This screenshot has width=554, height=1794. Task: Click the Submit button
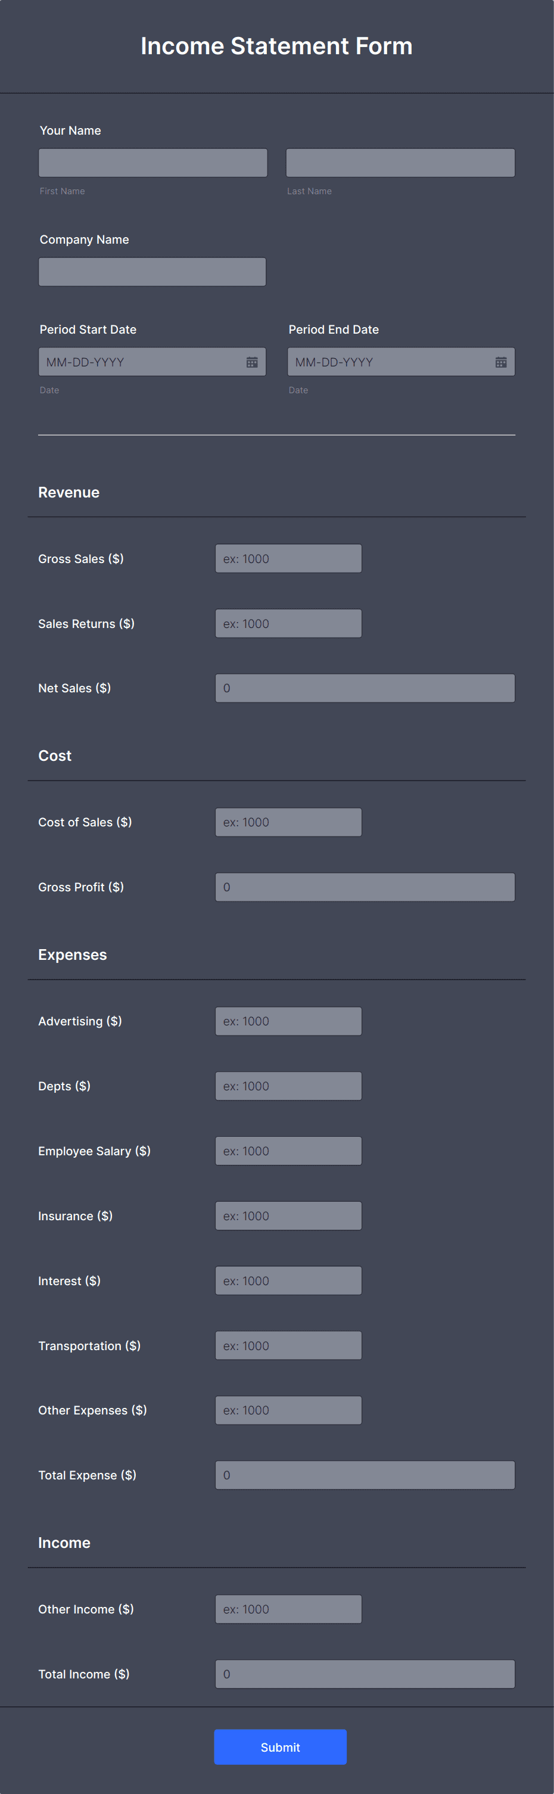point(280,1747)
